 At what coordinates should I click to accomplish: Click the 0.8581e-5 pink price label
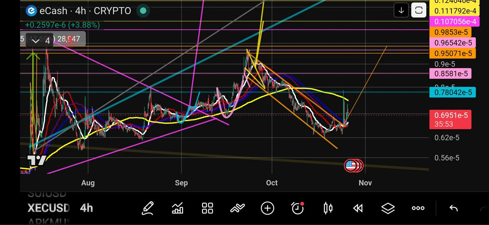coord(450,74)
